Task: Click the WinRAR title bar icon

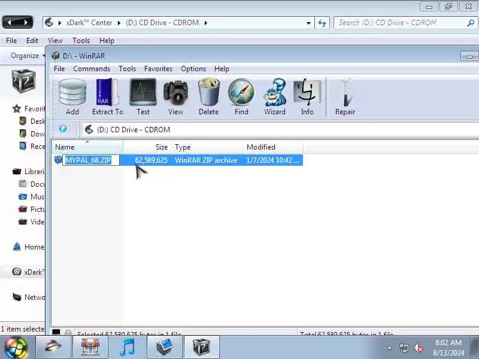Action: pos(56,56)
